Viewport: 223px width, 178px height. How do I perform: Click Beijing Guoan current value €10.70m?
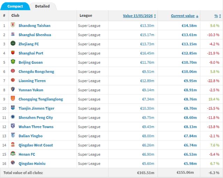pos(189,62)
